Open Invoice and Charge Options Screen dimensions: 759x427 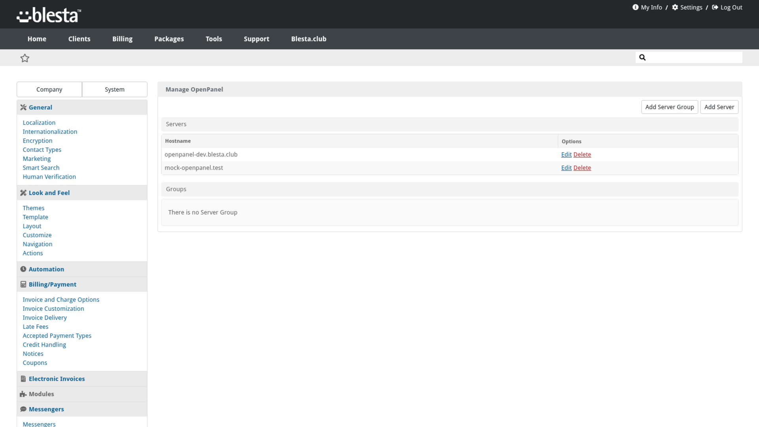[61, 300]
